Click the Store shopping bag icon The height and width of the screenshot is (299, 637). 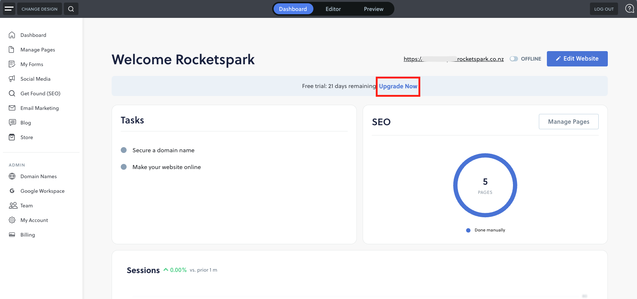point(12,137)
